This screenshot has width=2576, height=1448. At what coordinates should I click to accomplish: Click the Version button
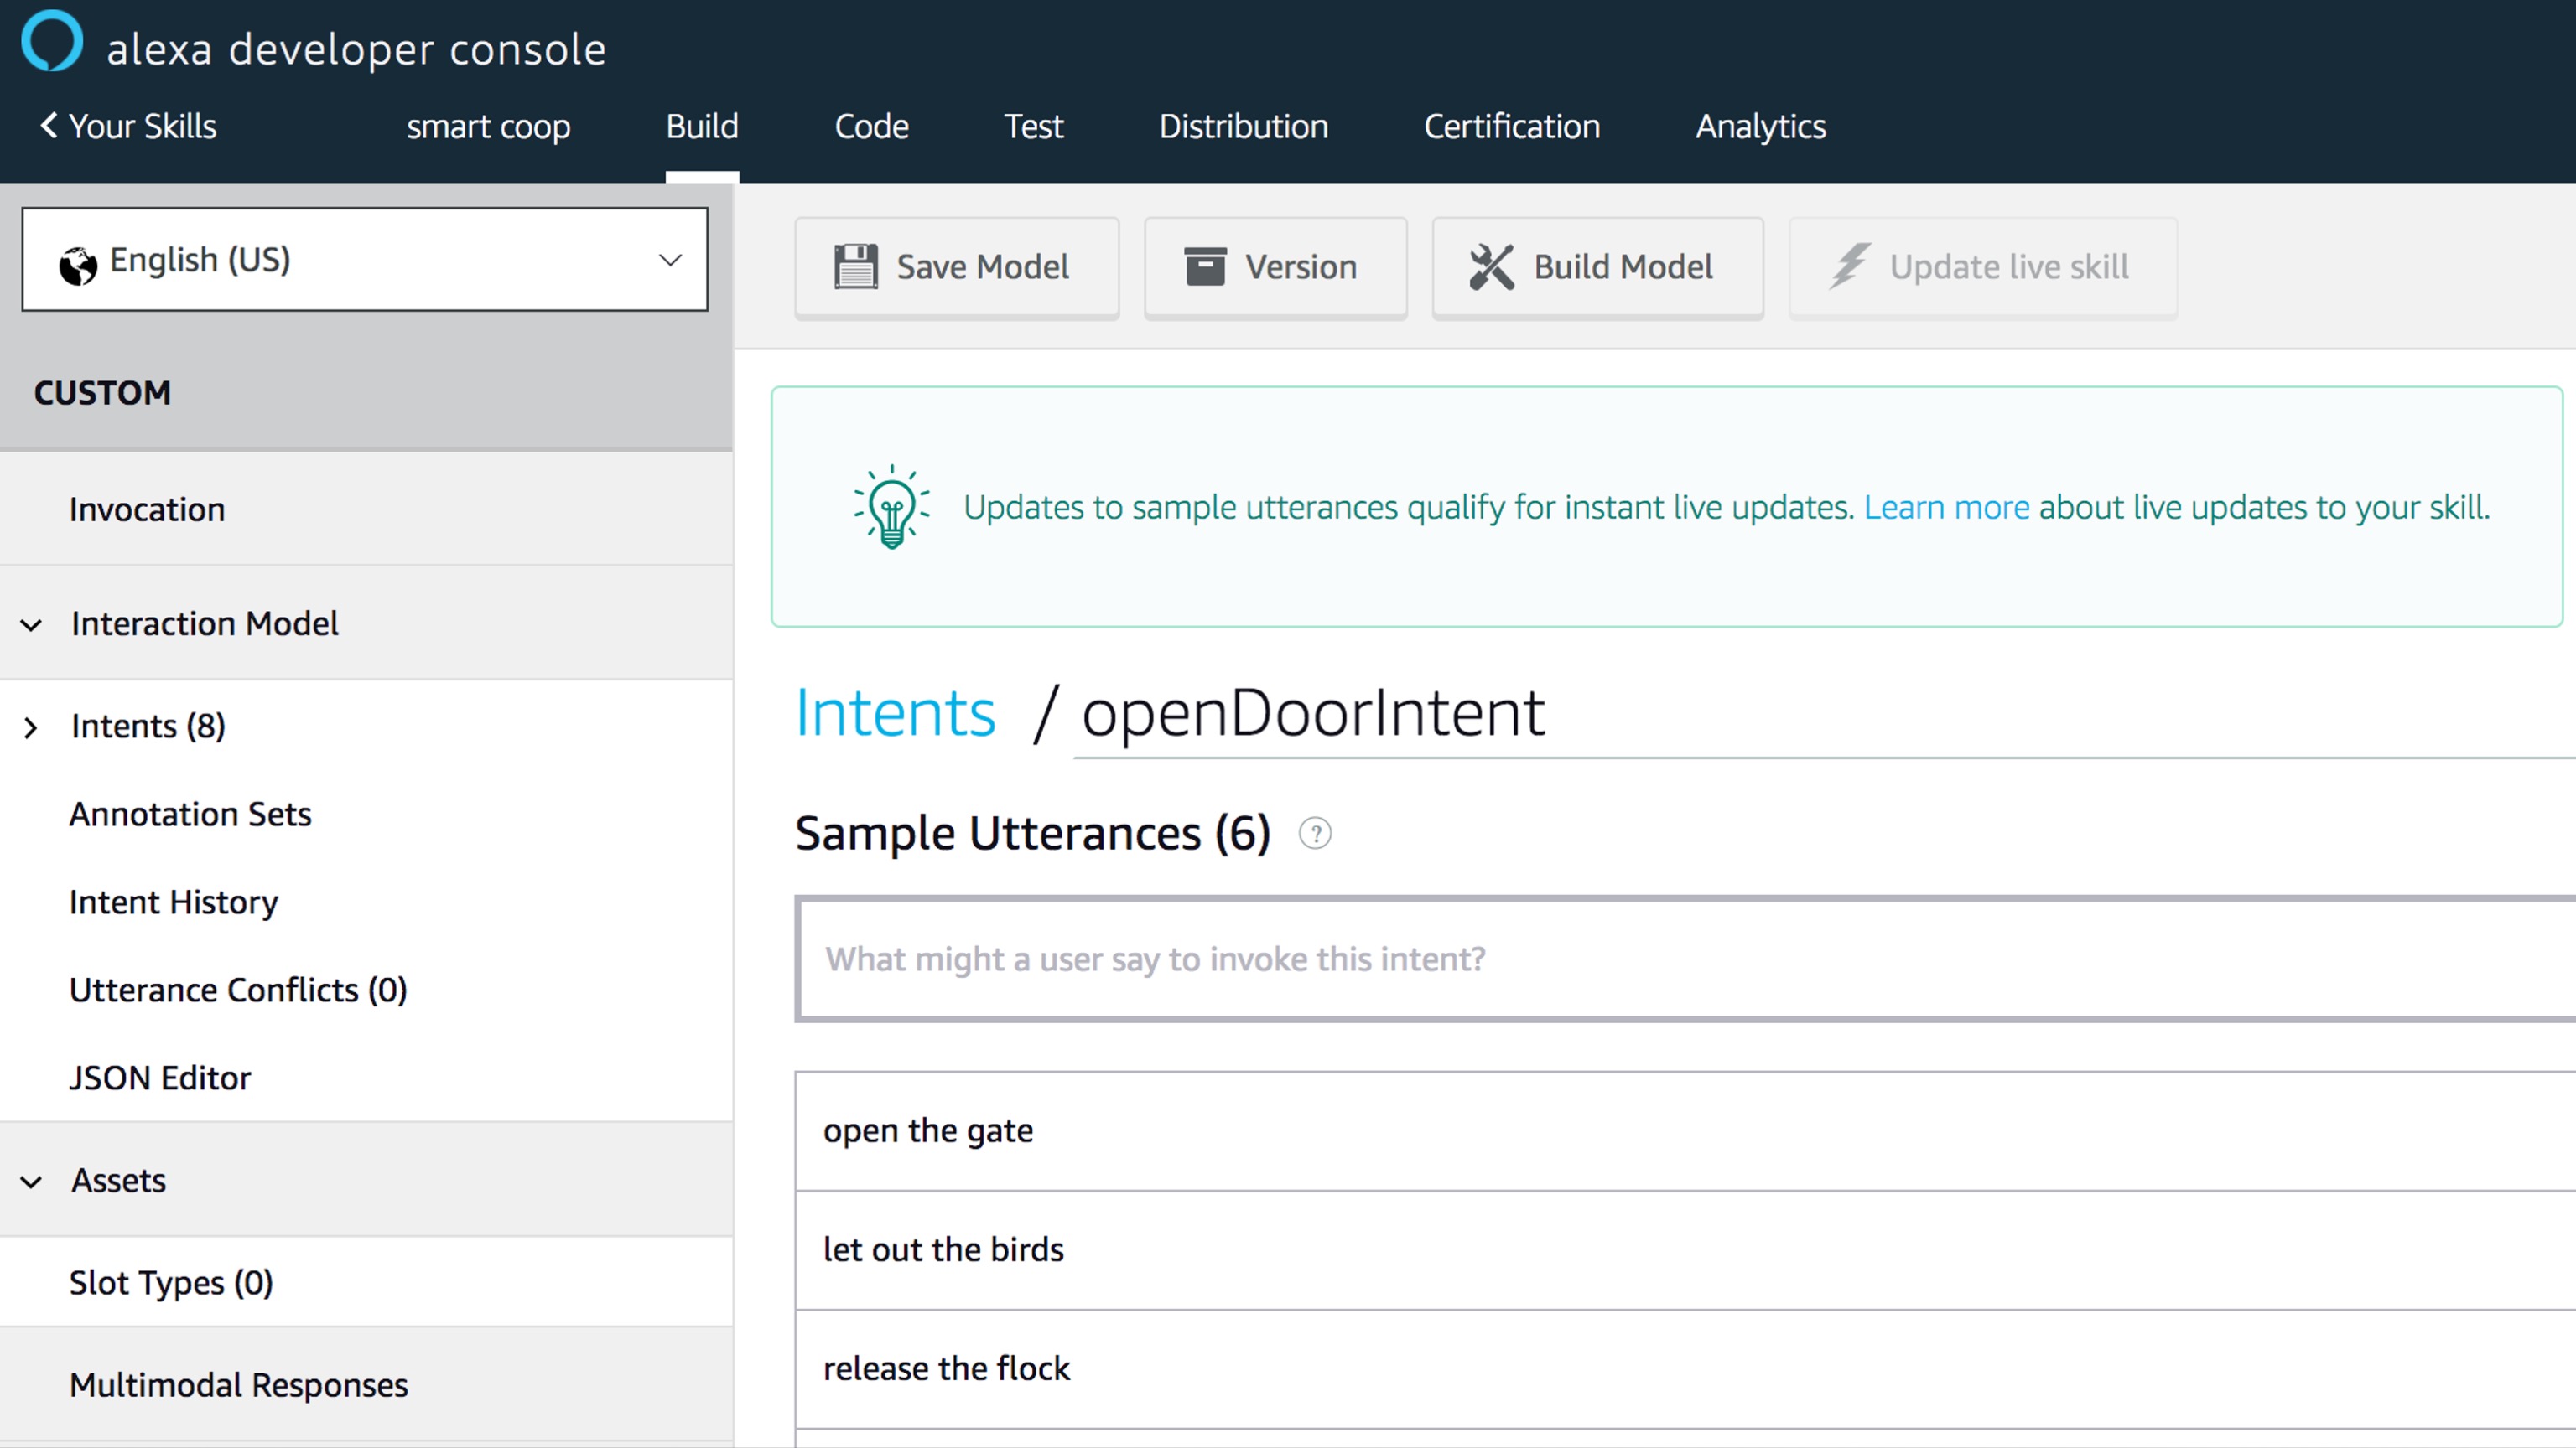[x=1275, y=266]
